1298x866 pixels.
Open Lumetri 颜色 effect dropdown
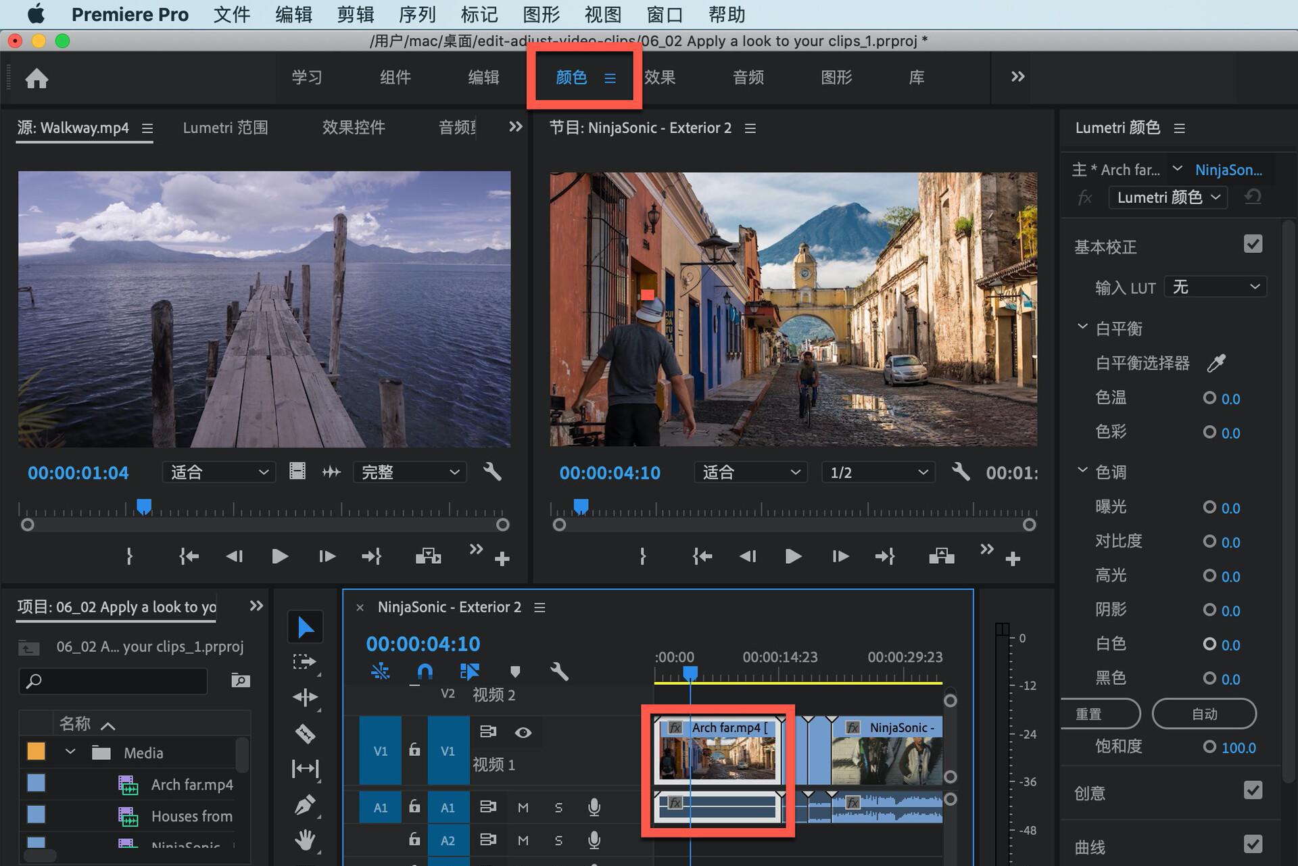pos(1168,197)
